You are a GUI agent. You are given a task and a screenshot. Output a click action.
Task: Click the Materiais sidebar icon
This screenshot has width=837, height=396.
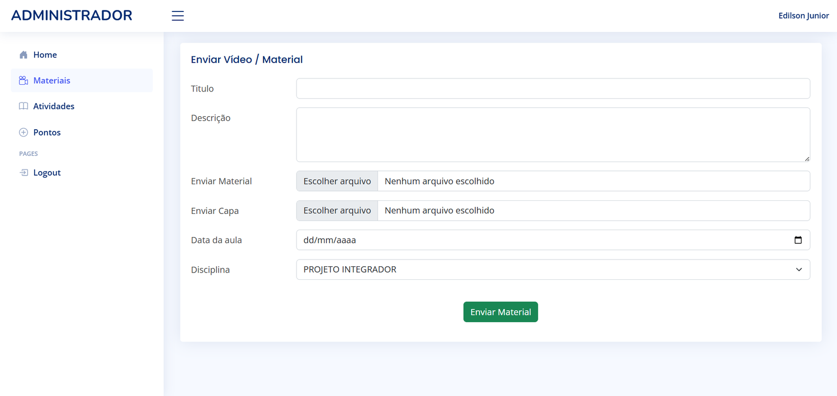coord(24,80)
